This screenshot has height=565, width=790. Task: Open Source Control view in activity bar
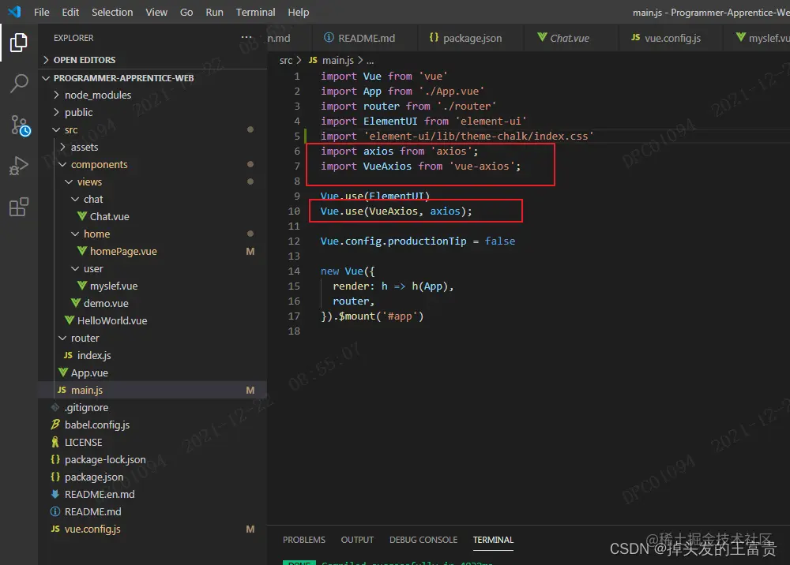[x=21, y=125]
